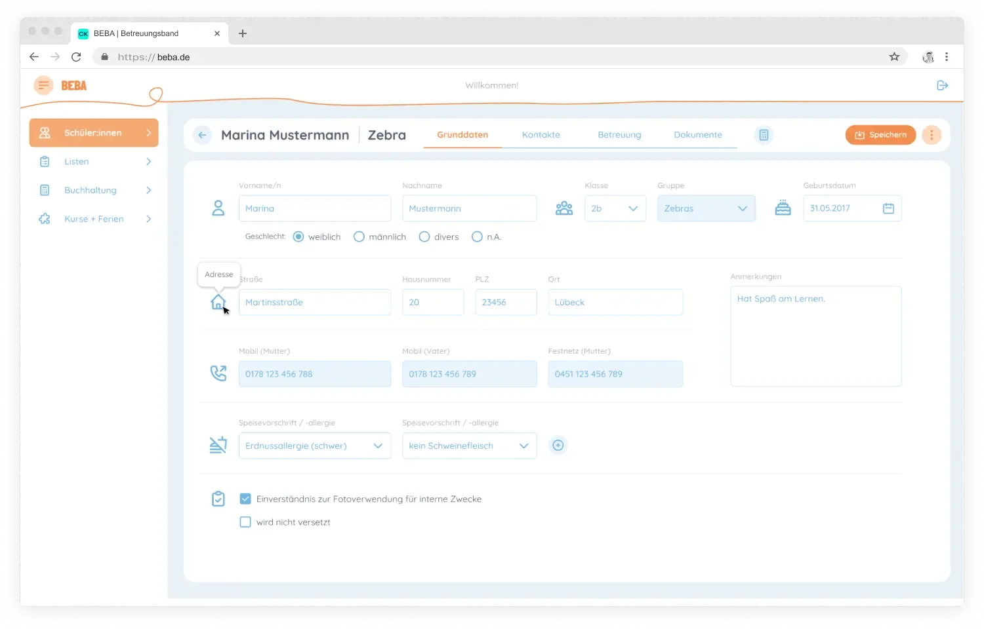
Task: Reload the browser page
Action: coord(76,57)
